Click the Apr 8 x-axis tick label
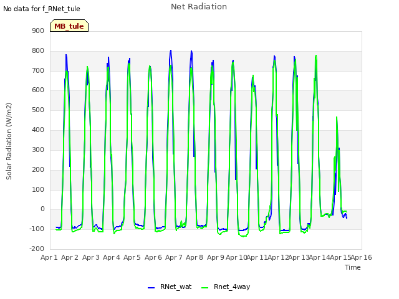399x299 pixels. (195, 257)
